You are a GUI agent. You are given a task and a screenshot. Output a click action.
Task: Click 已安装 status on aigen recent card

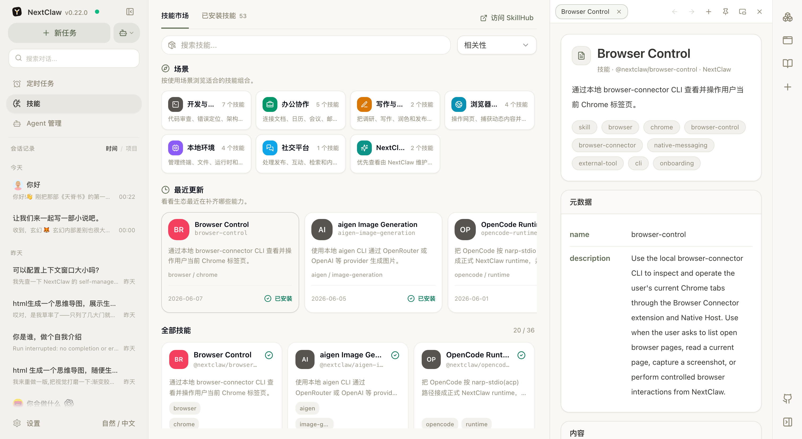[x=421, y=298]
